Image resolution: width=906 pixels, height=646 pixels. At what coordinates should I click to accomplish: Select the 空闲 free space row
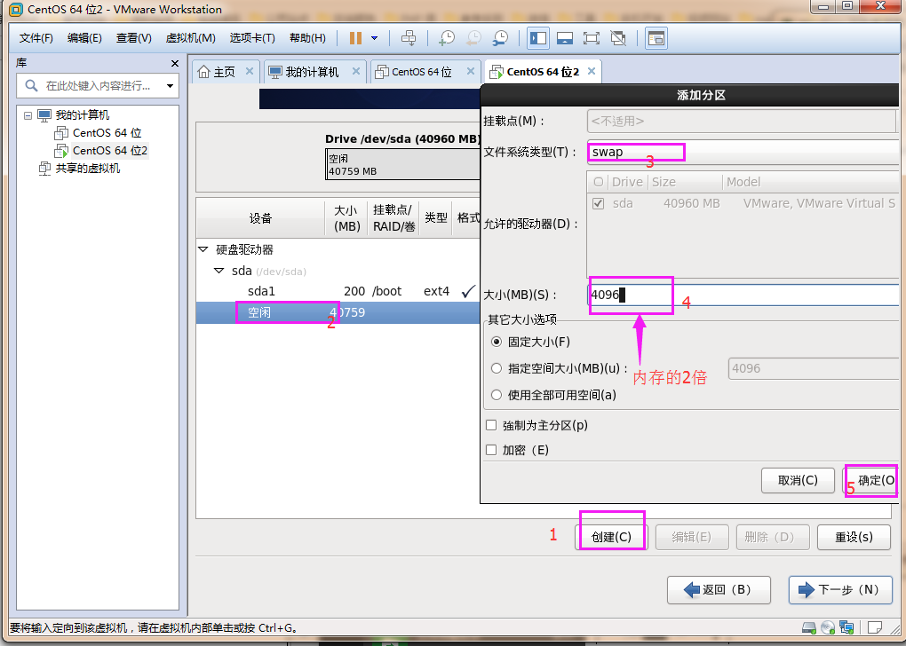pos(338,312)
